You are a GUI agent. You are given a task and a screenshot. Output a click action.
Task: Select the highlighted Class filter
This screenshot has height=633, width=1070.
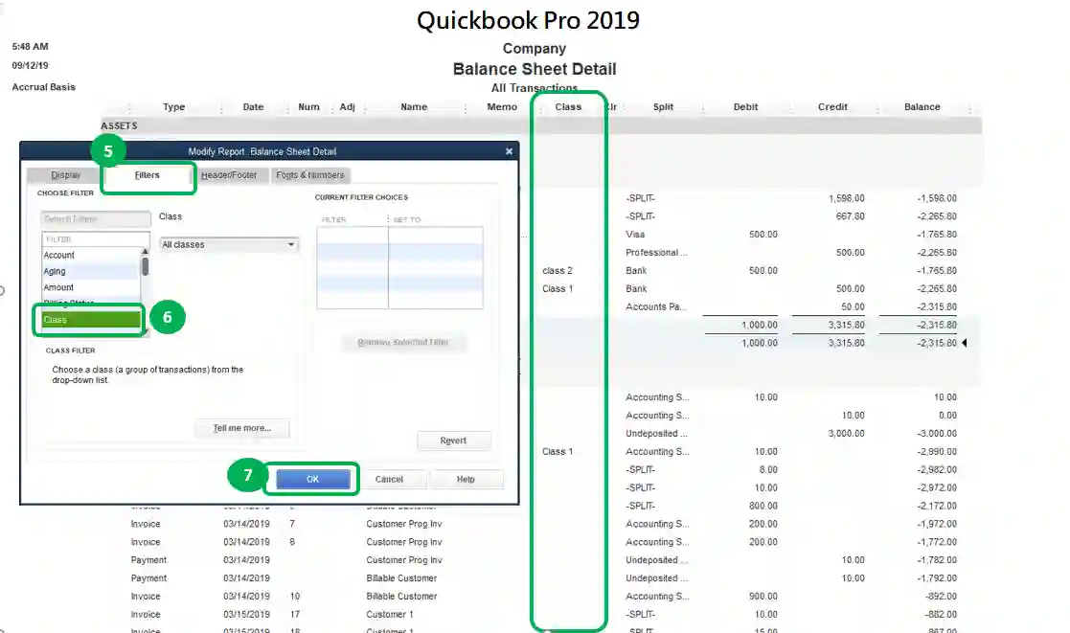pos(91,320)
